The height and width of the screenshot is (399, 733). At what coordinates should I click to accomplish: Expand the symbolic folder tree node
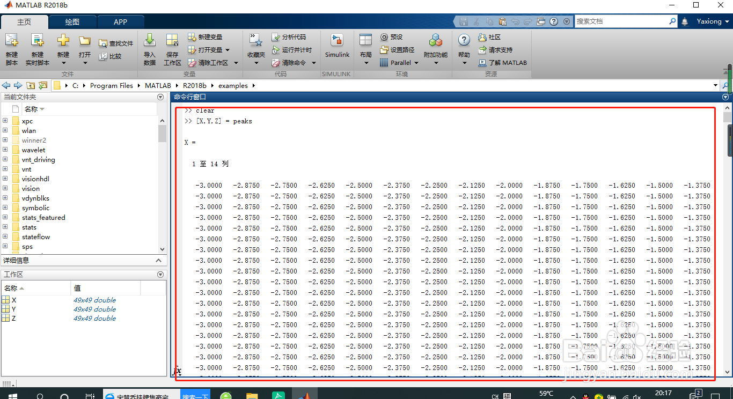point(5,208)
